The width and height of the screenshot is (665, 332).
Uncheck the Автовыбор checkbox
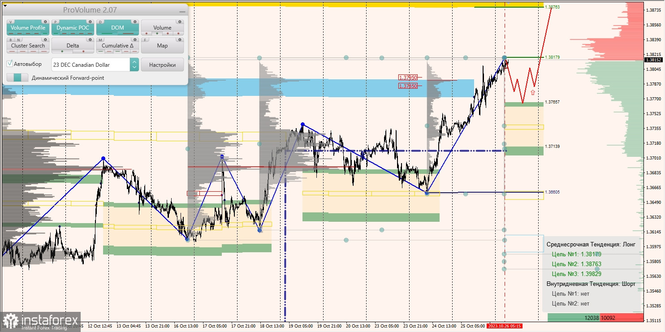click(10, 64)
